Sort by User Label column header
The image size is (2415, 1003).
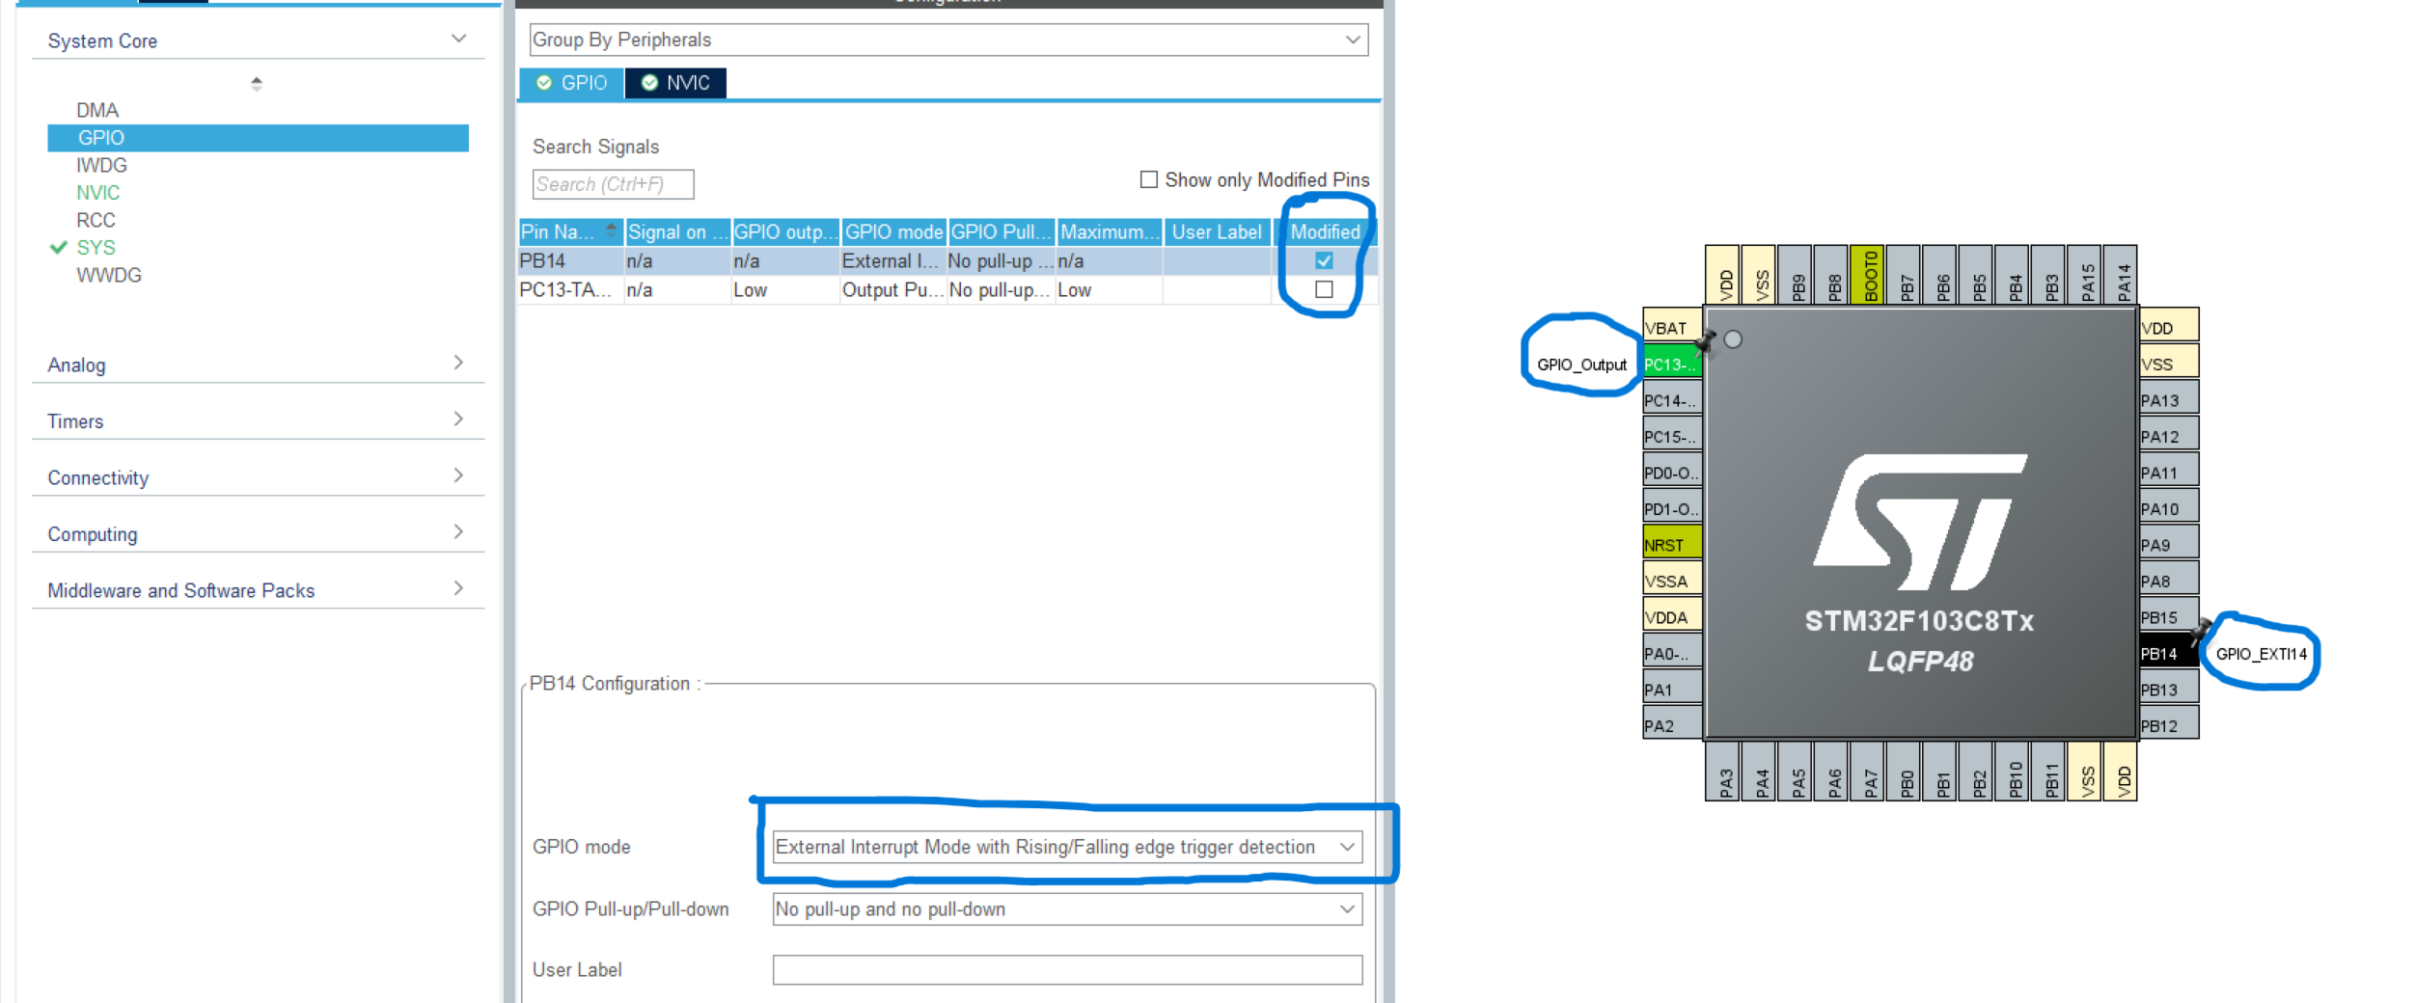(1217, 231)
